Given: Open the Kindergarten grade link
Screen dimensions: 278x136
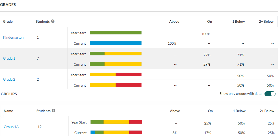Looking at the screenshot, I should coord(13,37).
